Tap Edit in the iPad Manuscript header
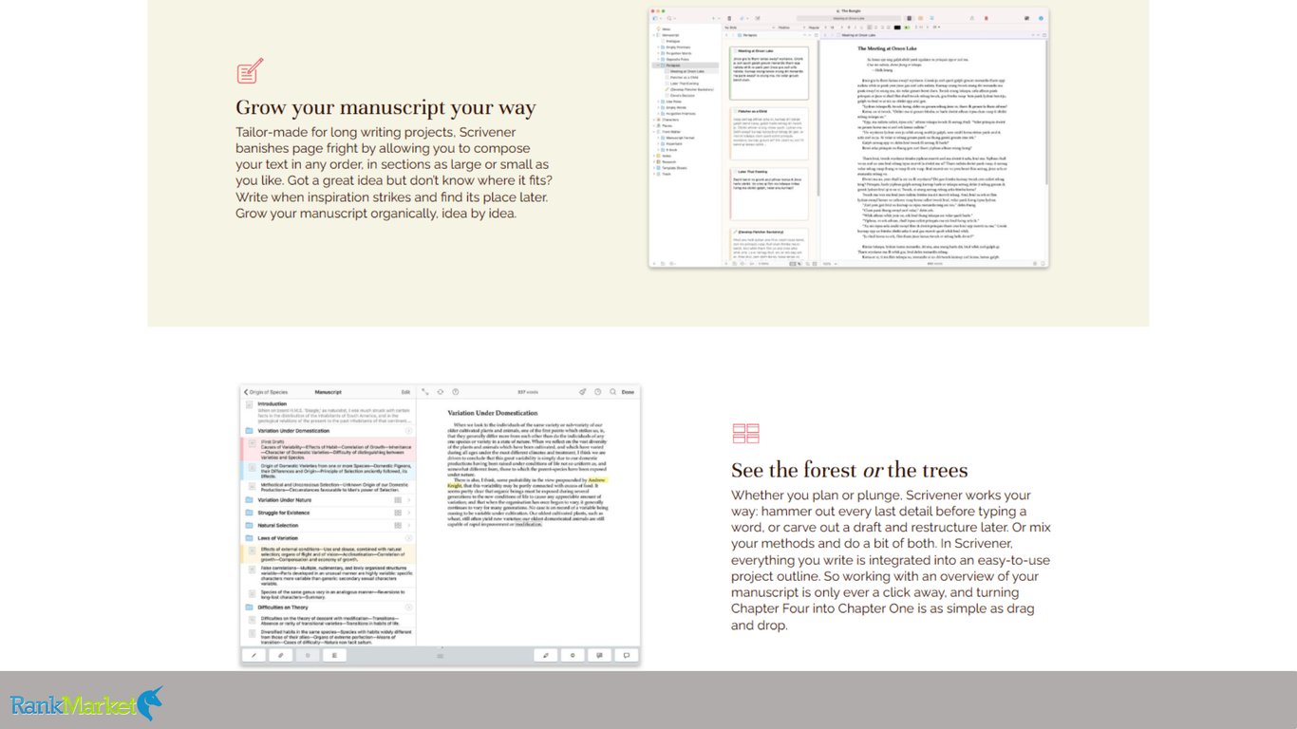 click(x=405, y=392)
